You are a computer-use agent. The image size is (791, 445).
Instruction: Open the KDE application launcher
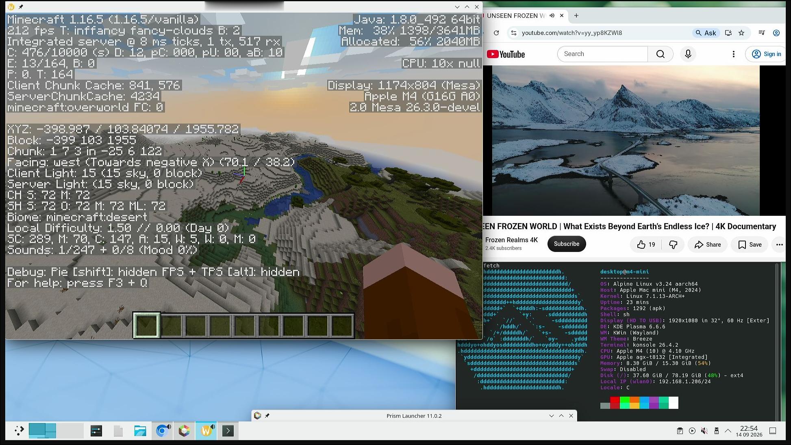click(x=19, y=431)
